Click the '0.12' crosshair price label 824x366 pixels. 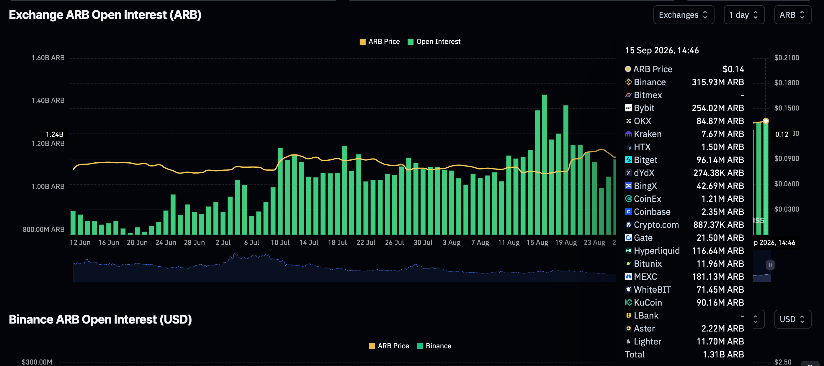pos(782,134)
